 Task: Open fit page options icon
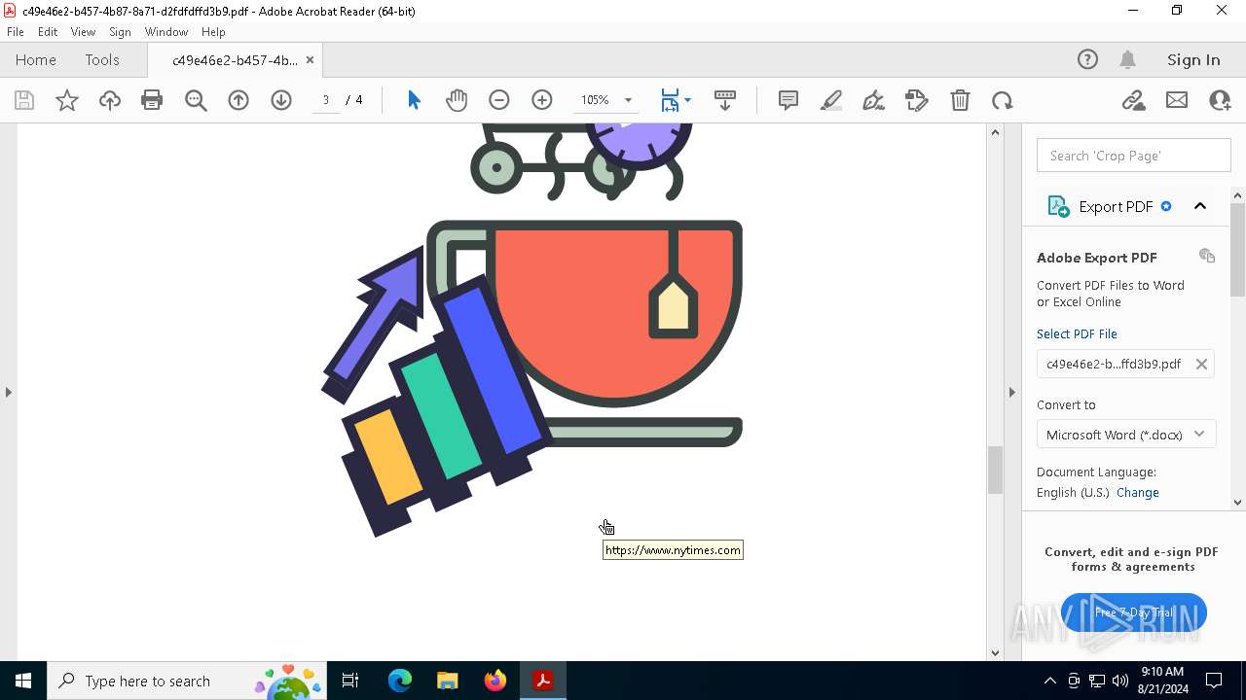676,100
